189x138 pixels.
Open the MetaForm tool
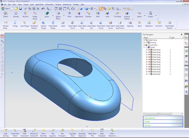(x=149, y=24)
